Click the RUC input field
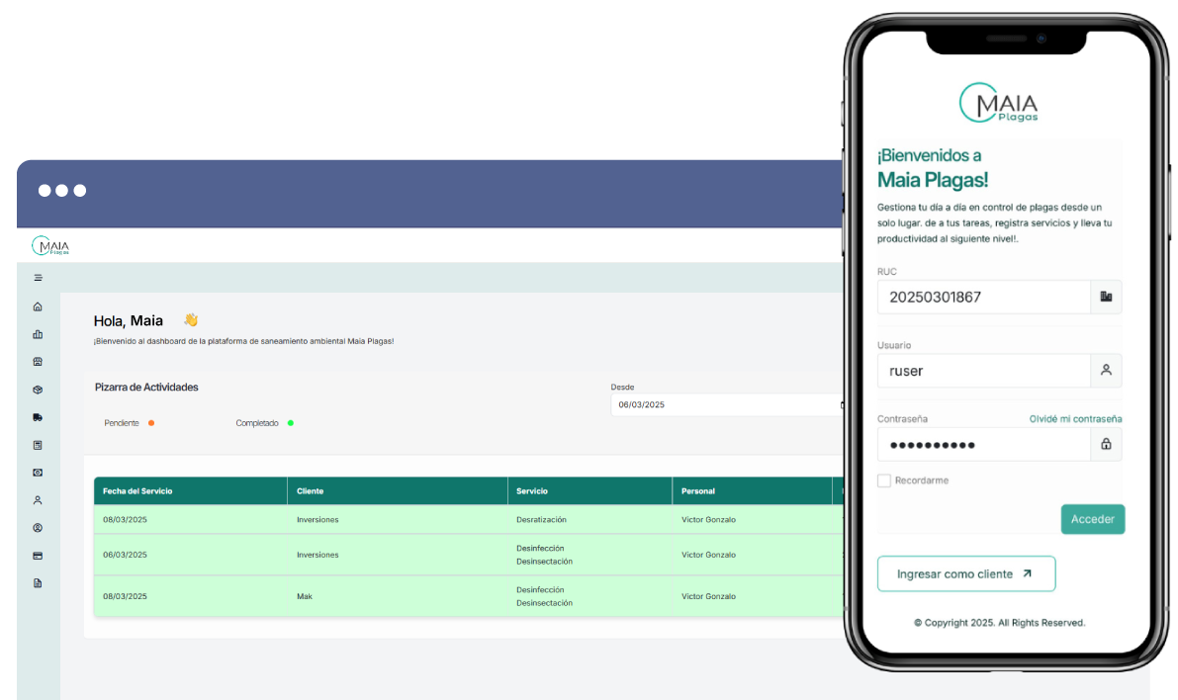1178x700 pixels. click(983, 297)
